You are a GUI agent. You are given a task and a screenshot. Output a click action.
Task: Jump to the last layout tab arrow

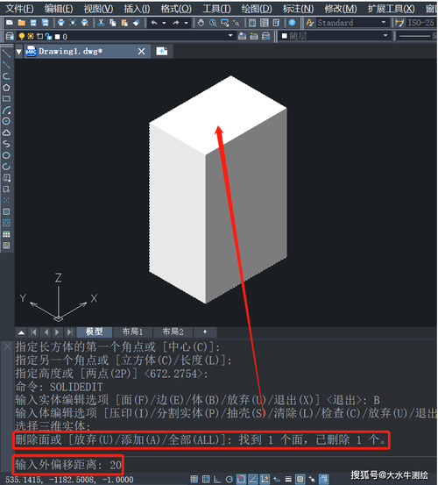[70, 332]
